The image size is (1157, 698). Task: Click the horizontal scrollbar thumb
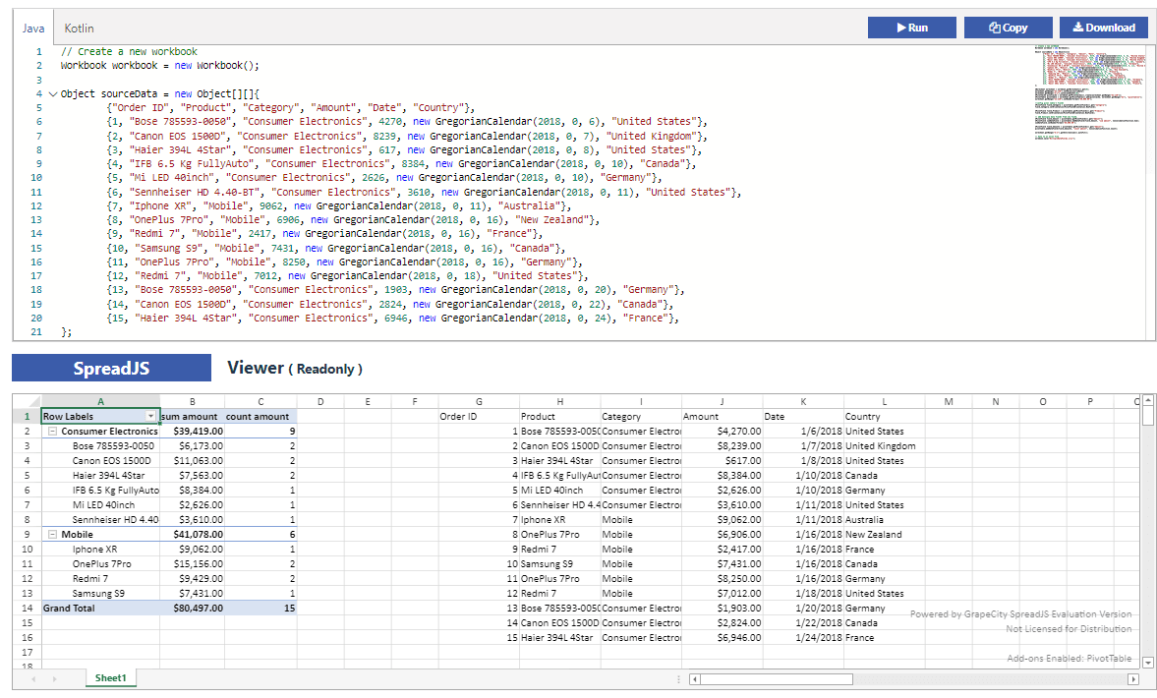click(777, 678)
